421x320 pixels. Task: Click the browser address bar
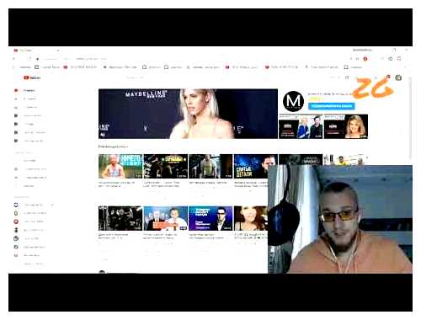pos(194,59)
